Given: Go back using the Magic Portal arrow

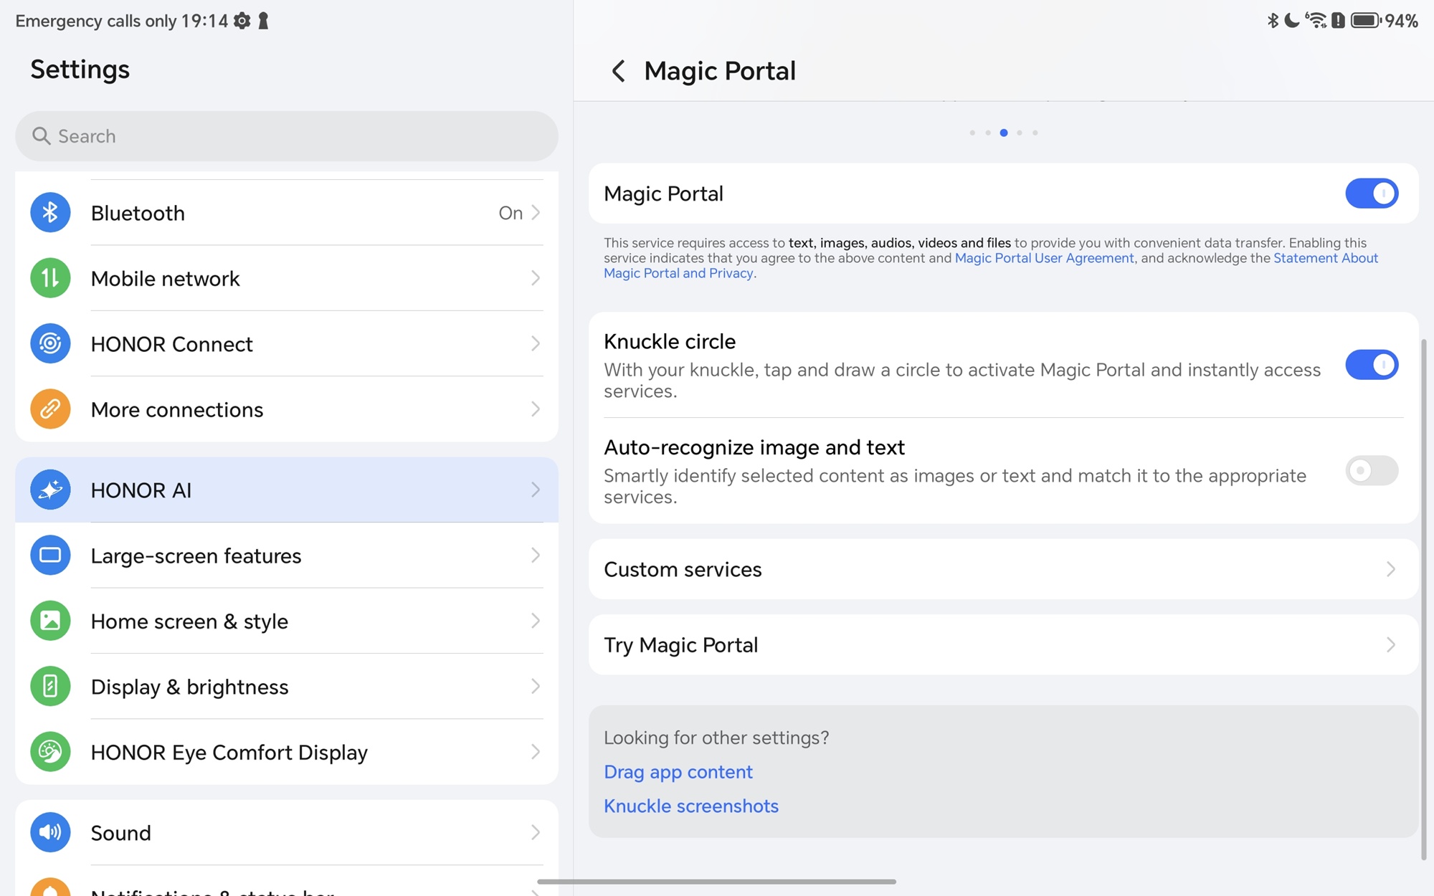Looking at the screenshot, I should 618,71.
